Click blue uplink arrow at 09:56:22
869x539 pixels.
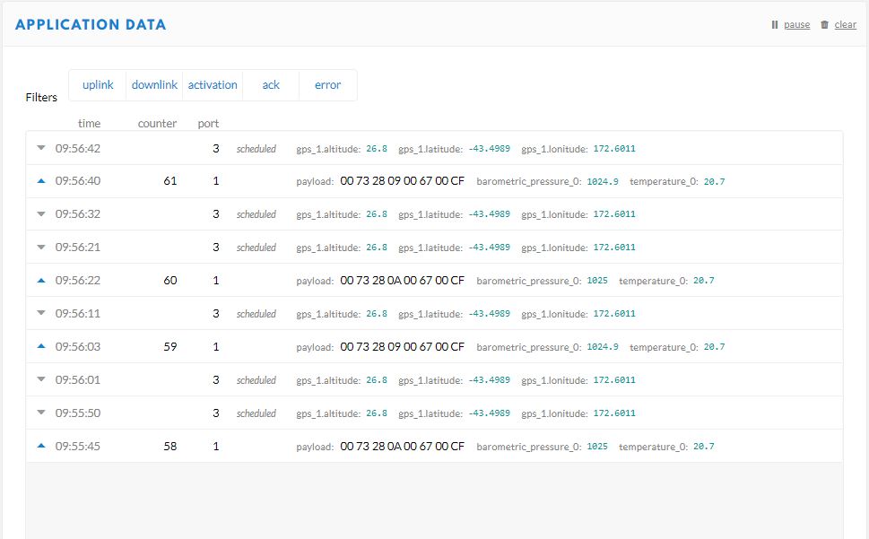point(40,281)
